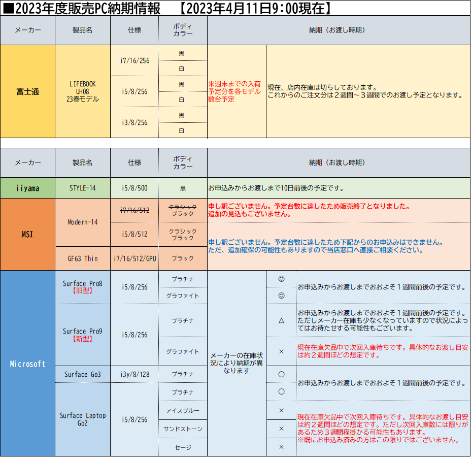The width and height of the screenshot is (471, 457).
Task: Select the 富士通 maker cell
Action: [x=27, y=91]
